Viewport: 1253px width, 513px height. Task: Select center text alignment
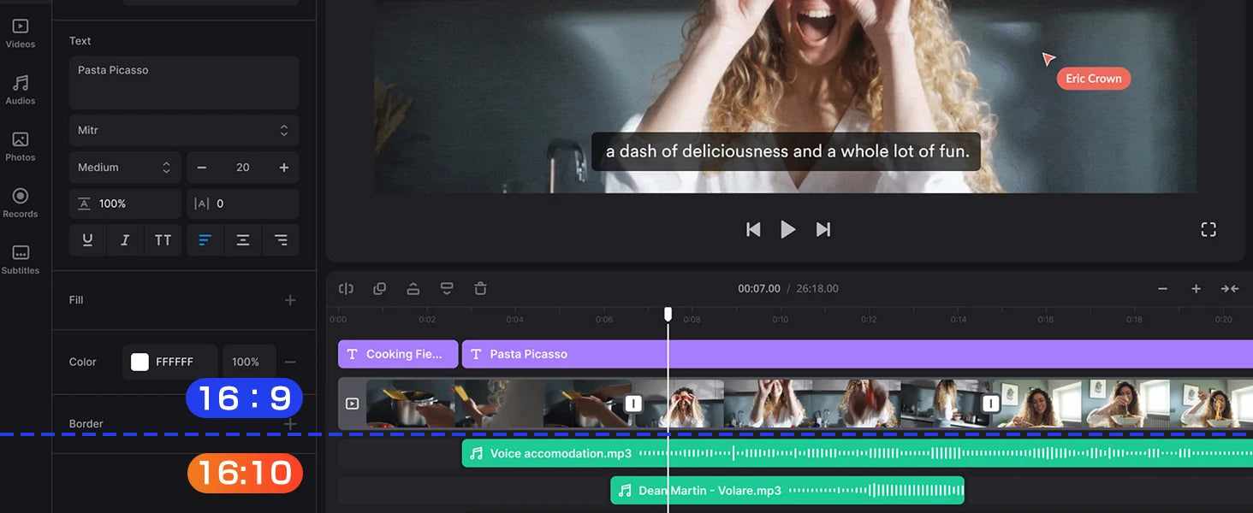[x=243, y=240]
